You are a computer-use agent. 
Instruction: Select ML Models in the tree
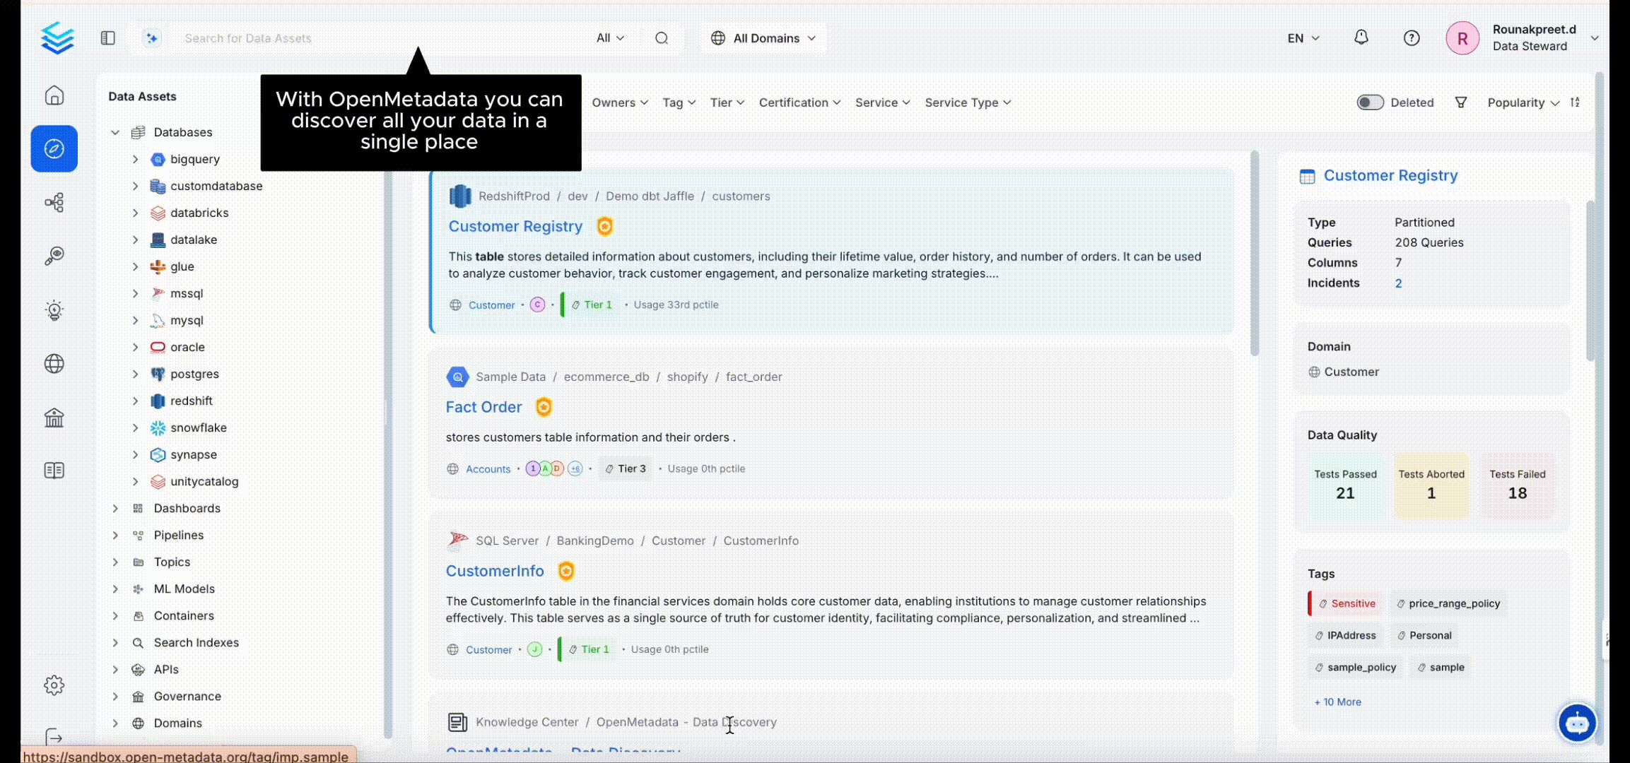[184, 588]
